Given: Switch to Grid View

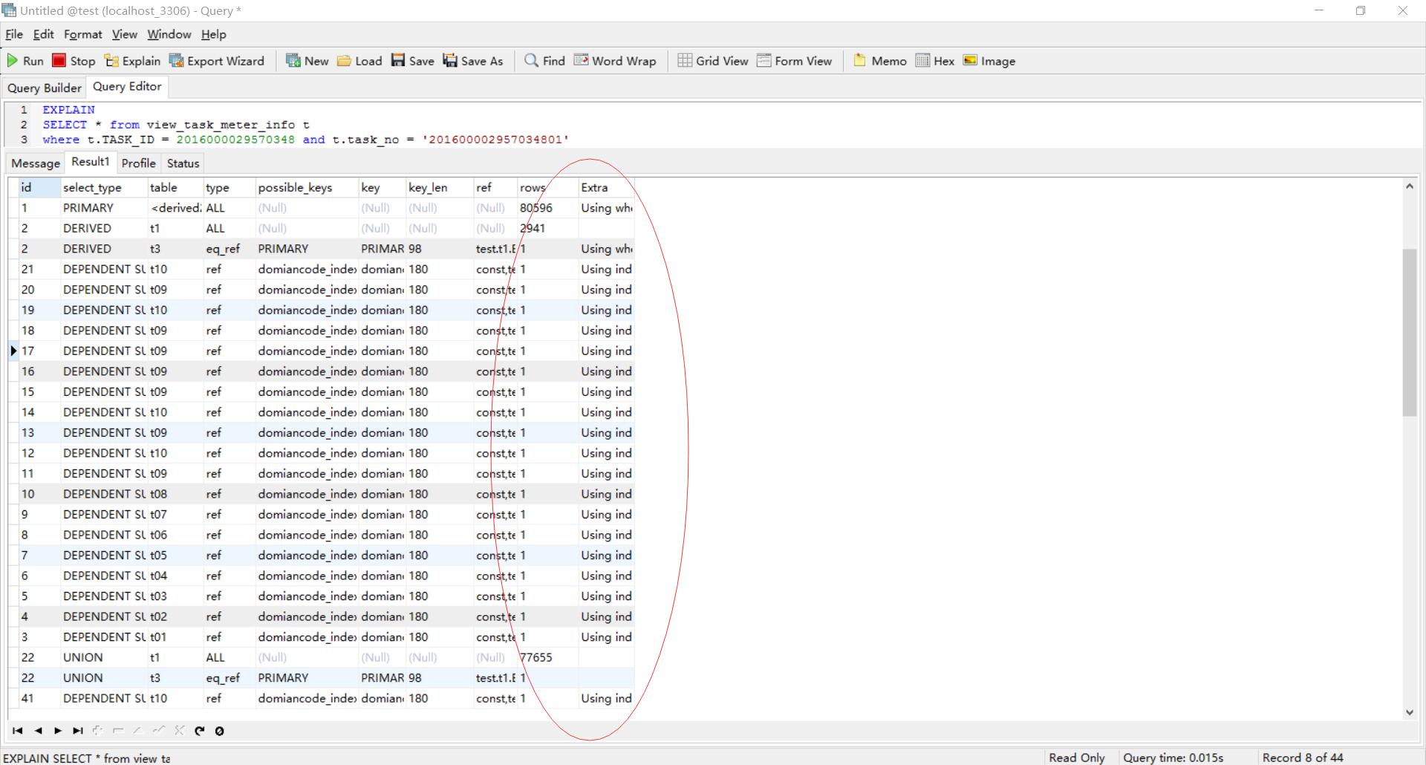Looking at the screenshot, I should [713, 61].
